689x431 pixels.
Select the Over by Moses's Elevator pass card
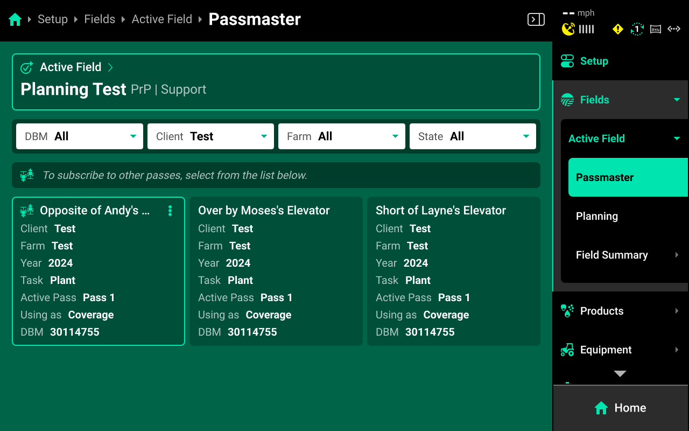tap(276, 271)
